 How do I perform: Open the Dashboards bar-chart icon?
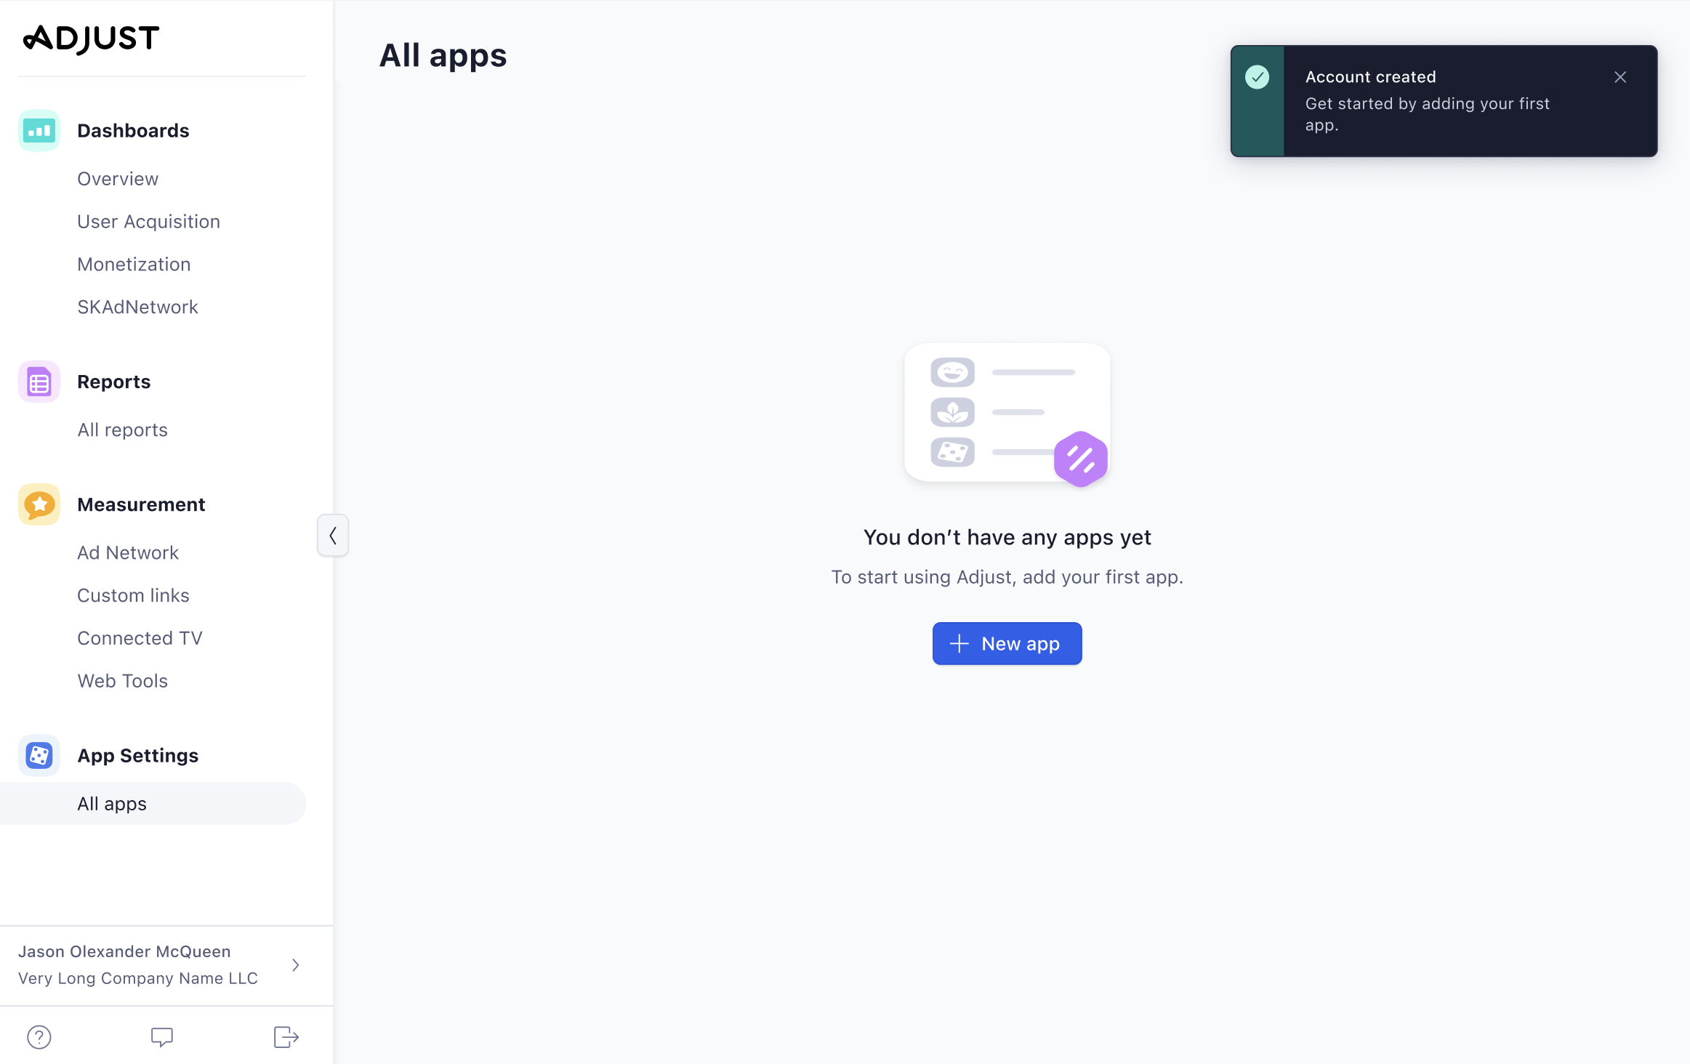(39, 130)
